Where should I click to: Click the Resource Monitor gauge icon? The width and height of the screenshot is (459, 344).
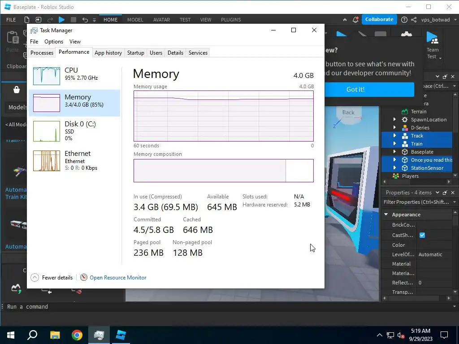[84, 277]
